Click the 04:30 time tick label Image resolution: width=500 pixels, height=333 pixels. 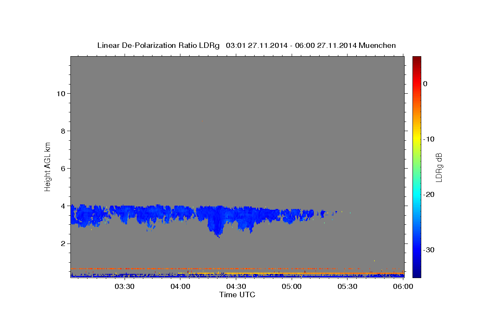click(x=236, y=286)
